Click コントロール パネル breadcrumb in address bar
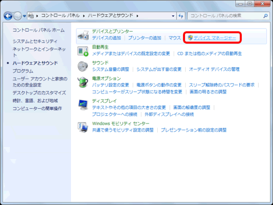 (61, 16)
